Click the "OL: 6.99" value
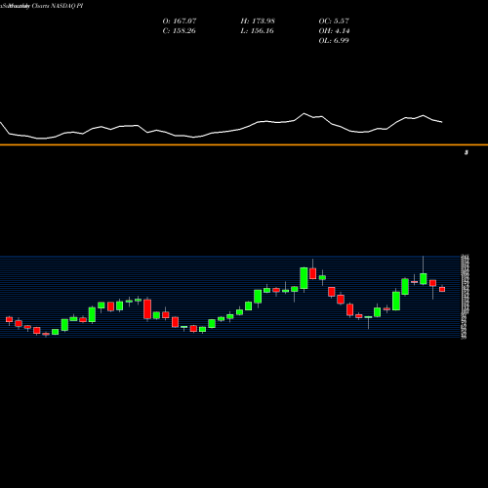Viewport: 488px width, 488px height. 334,41
